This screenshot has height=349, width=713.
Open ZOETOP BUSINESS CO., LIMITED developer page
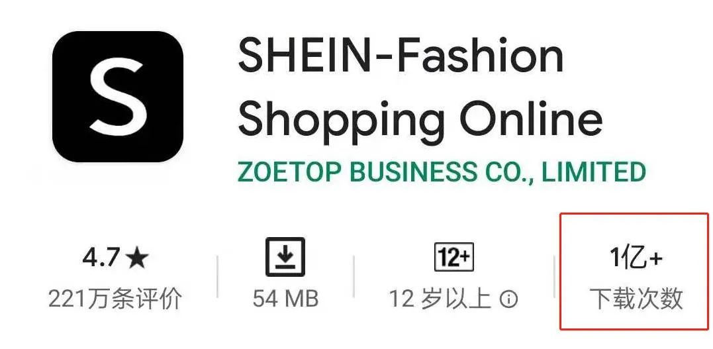click(x=442, y=172)
